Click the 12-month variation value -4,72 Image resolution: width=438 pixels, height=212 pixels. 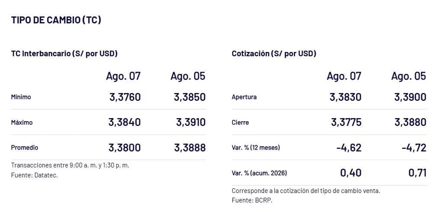(414, 148)
